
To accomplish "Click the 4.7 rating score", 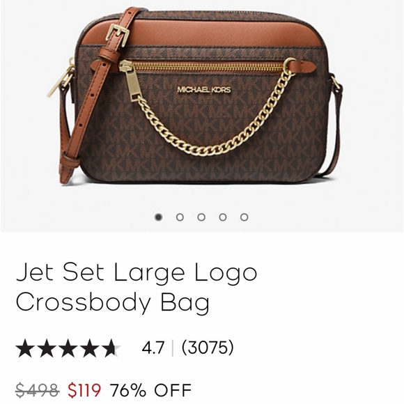I will (x=153, y=348).
